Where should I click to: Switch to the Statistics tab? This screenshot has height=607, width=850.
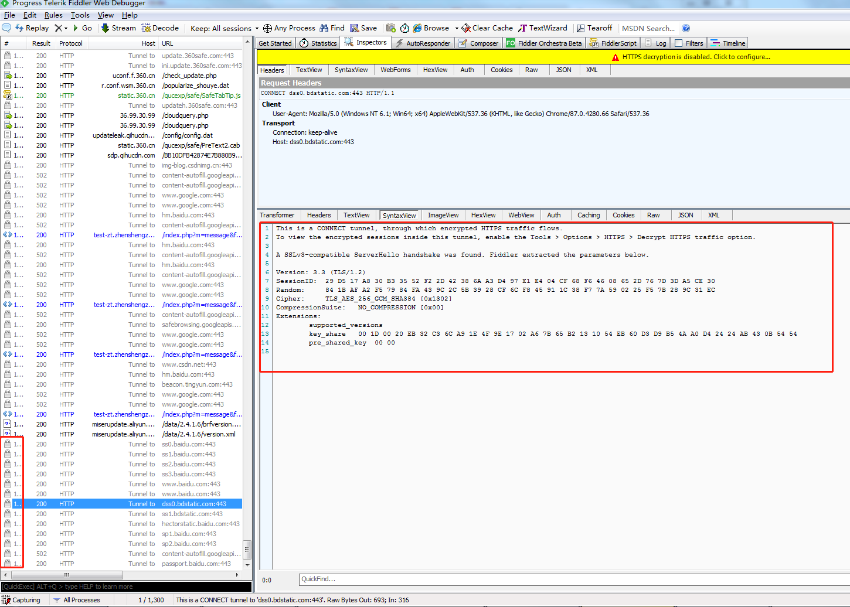[x=318, y=43]
